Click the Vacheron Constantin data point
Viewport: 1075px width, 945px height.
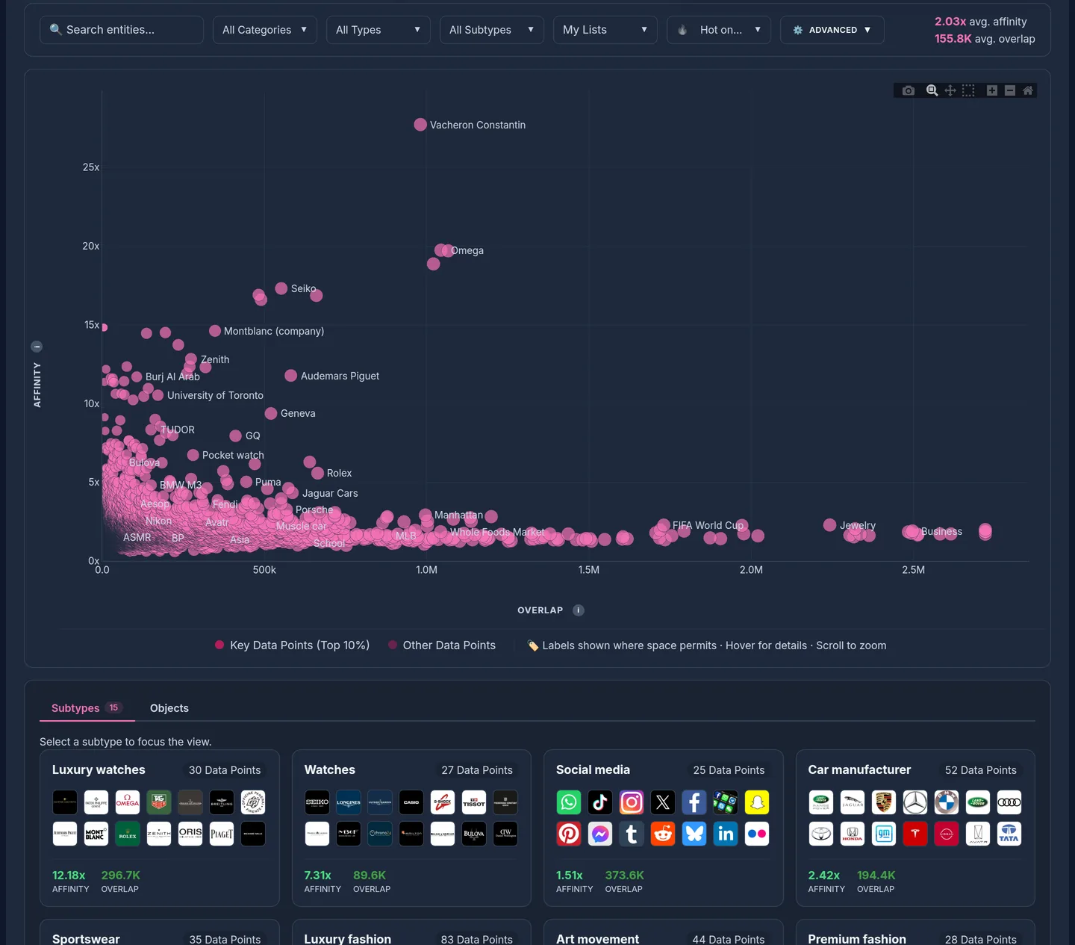coord(420,125)
